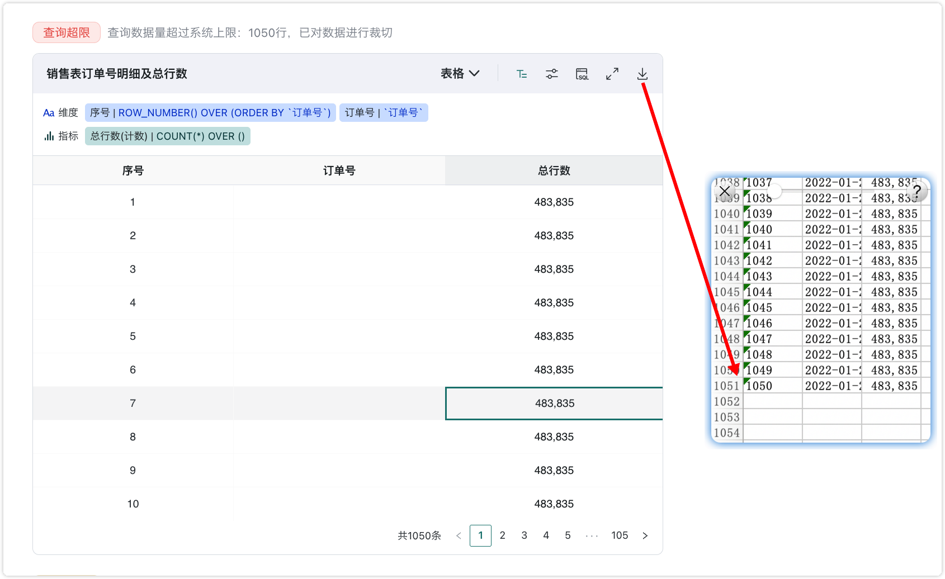
Task: Select the 总行数 column header
Action: (x=554, y=170)
